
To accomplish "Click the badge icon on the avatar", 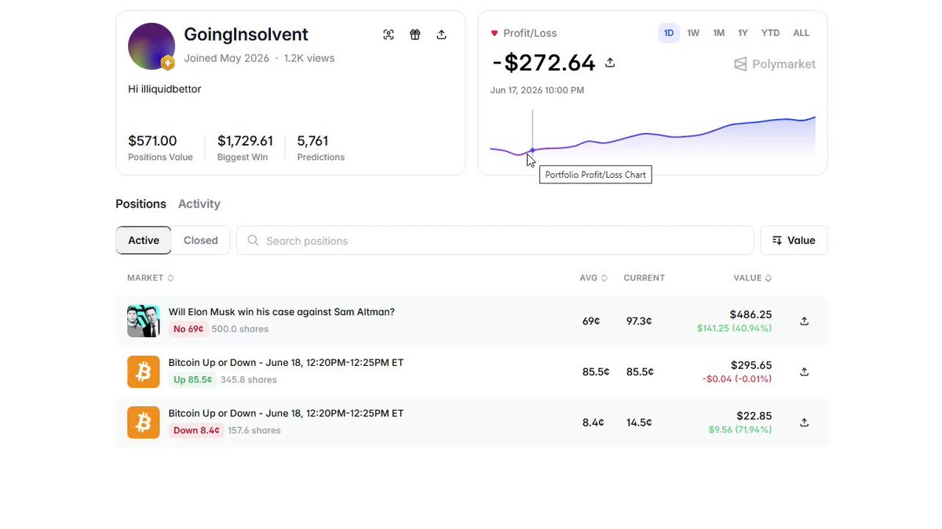I will click(167, 63).
